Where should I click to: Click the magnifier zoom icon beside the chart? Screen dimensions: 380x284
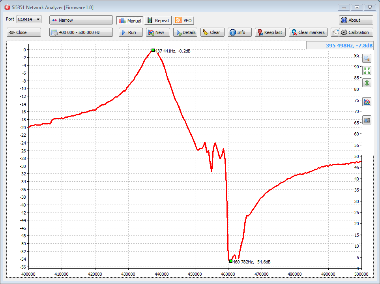pos(367,58)
